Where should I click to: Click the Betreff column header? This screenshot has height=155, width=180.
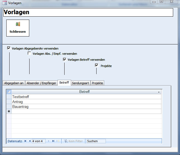coord(84,92)
